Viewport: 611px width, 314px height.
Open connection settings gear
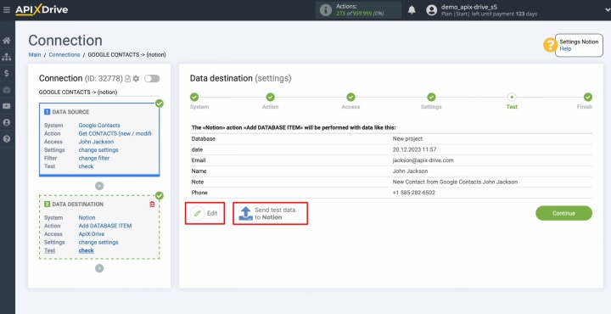point(136,79)
